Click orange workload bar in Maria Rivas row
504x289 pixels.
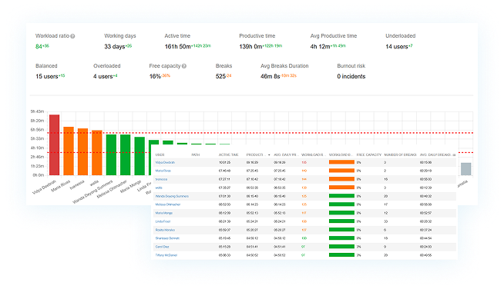[341, 171]
